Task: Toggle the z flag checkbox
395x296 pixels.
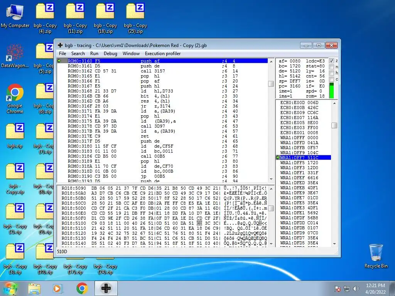Action: [x=331, y=61]
